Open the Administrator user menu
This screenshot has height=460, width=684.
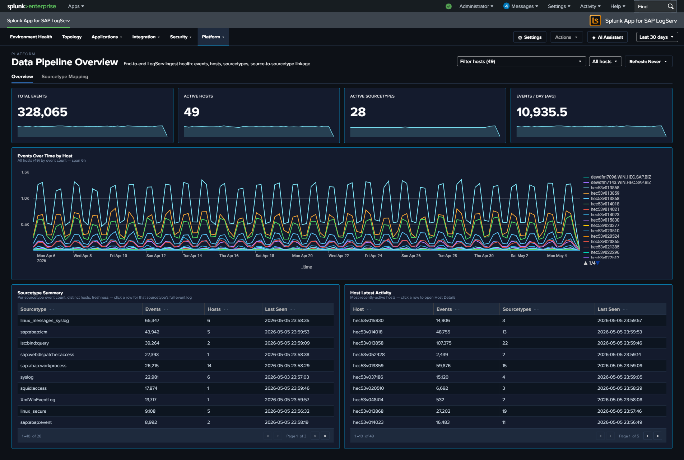tap(476, 6)
